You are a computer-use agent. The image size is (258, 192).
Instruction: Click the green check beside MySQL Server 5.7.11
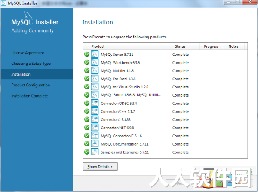pyautogui.click(x=87, y=54)
